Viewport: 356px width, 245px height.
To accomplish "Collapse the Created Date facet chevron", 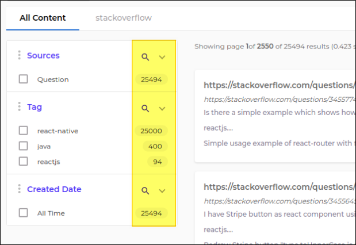I will [162, 190].
